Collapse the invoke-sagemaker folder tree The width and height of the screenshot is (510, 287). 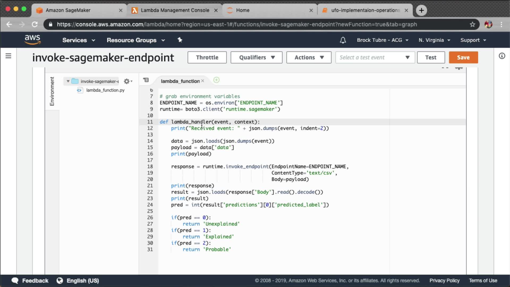(x=68, y=81)
